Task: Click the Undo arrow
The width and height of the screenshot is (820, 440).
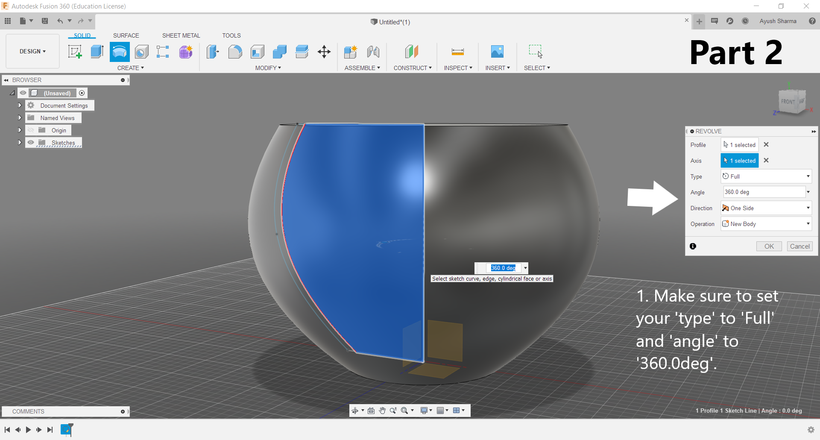Action: [60, 21]
